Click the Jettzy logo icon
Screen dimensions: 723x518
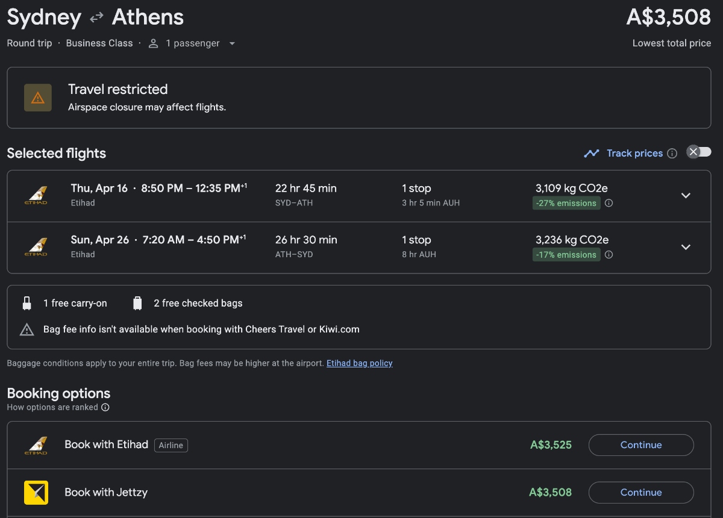click(x=36, y=492)
